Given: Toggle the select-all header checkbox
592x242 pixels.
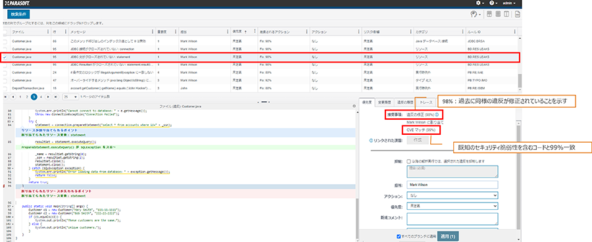Looking at the screenshot, I should 5,32.
